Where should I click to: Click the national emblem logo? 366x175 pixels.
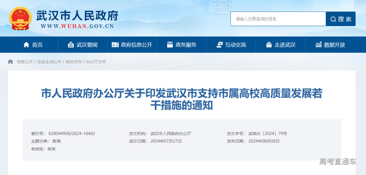tap(21, 18)
